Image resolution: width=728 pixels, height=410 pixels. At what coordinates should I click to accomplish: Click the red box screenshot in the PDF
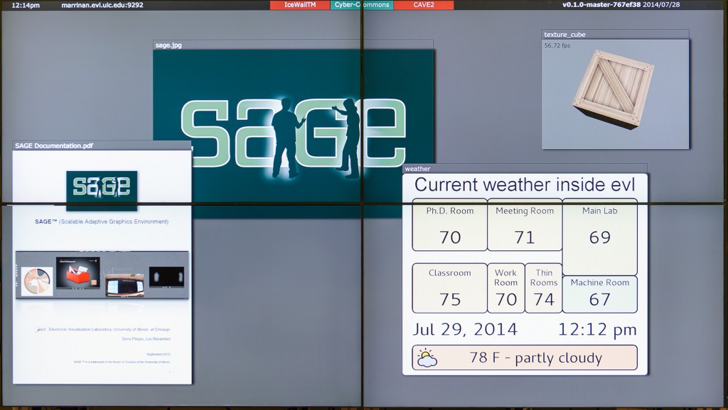pos(77,273)
